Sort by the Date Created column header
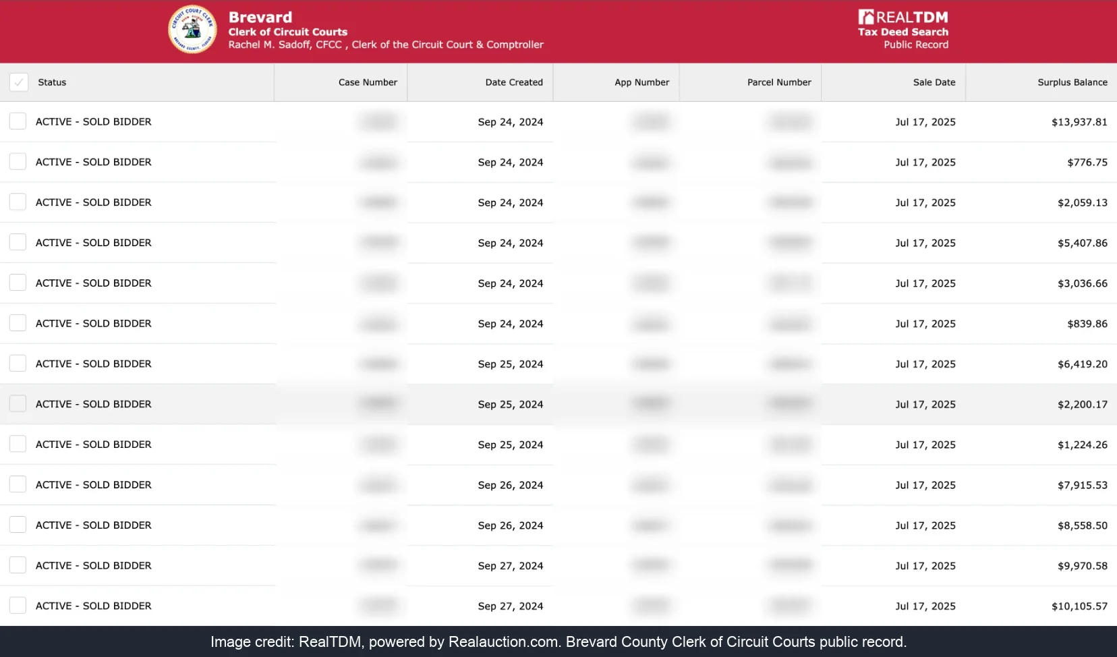This screenshot has width=1117, height=657. tap(514, 82)
